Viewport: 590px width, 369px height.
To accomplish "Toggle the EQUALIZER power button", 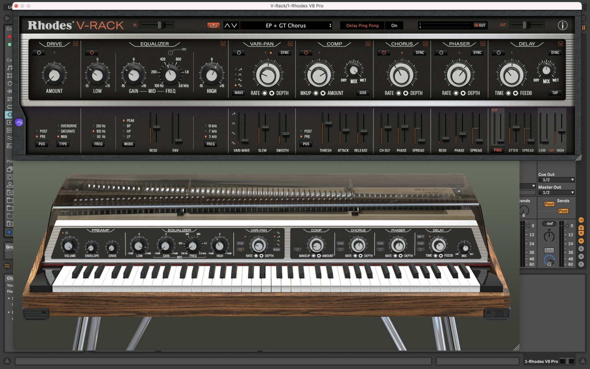I will pyautogui.click(x=91, y=52).
